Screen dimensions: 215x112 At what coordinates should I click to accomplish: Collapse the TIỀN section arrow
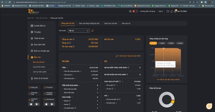tap(67, 68)
